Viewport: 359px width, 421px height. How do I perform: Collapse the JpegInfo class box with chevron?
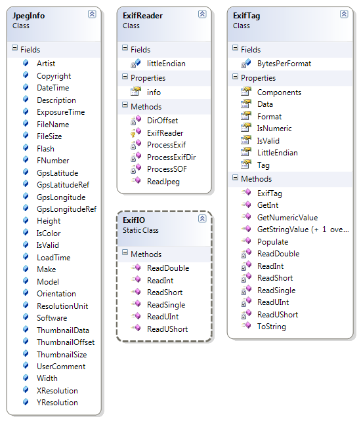(x=92, y=14)
